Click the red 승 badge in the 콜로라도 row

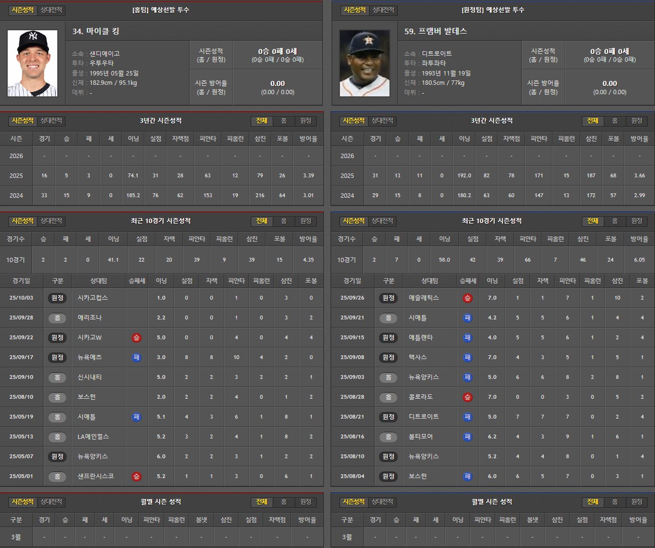point(468,397)
